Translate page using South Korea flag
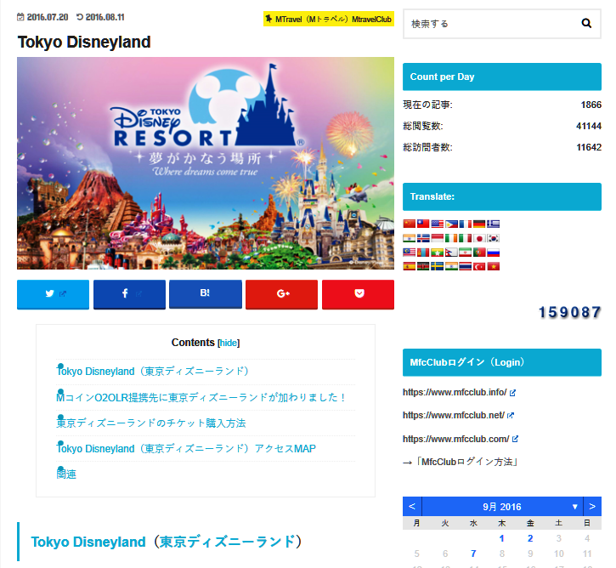The image size is (616, 568). point(494,238)
